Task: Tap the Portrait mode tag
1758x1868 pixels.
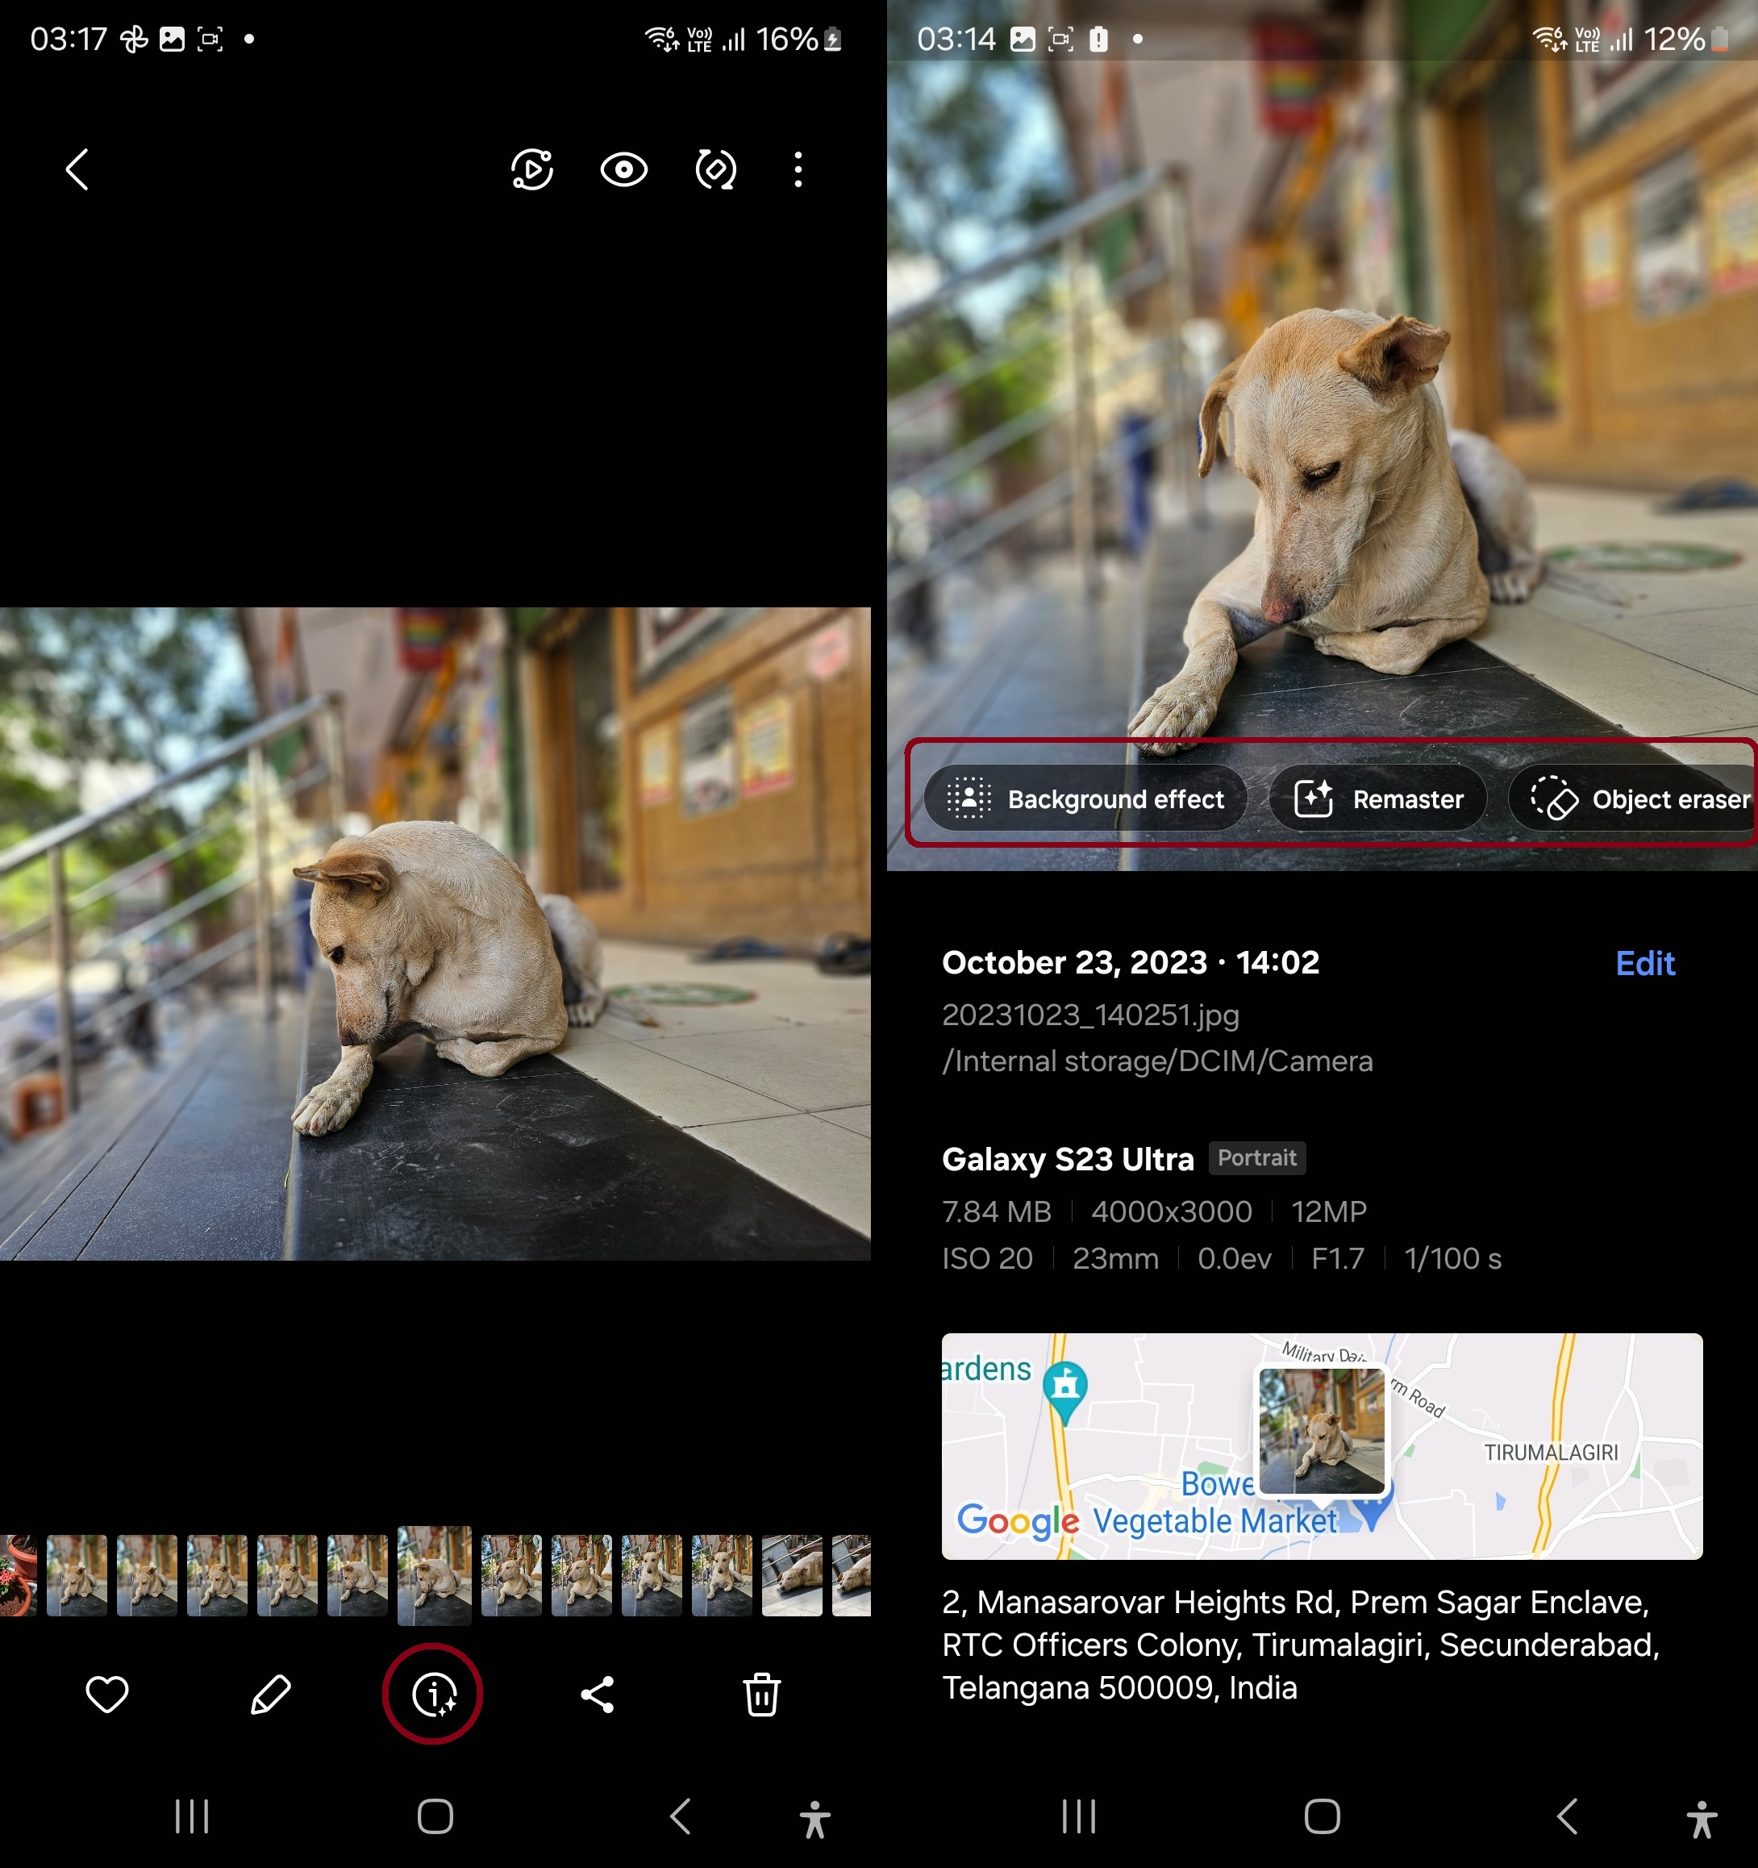Action: [1256, 1157]
